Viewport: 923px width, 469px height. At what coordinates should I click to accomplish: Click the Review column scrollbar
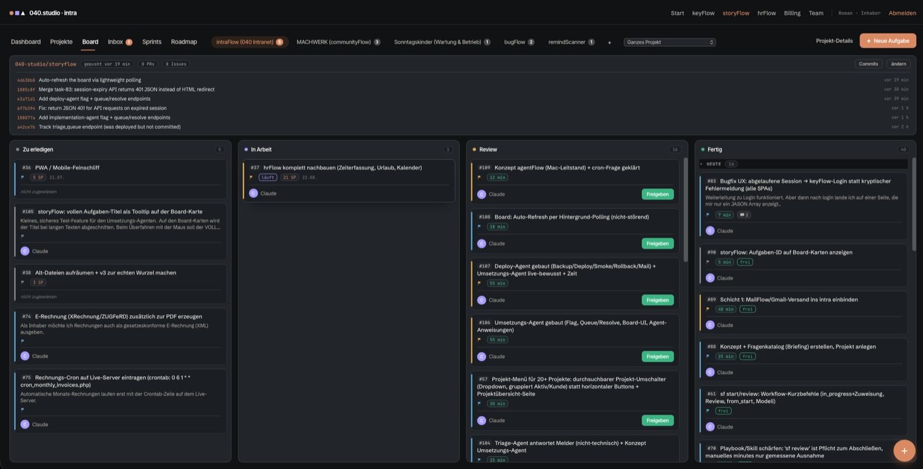point(685,209)
